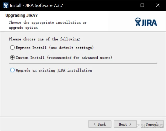
Task: Minimize the installer window
Action: point(127,5)
